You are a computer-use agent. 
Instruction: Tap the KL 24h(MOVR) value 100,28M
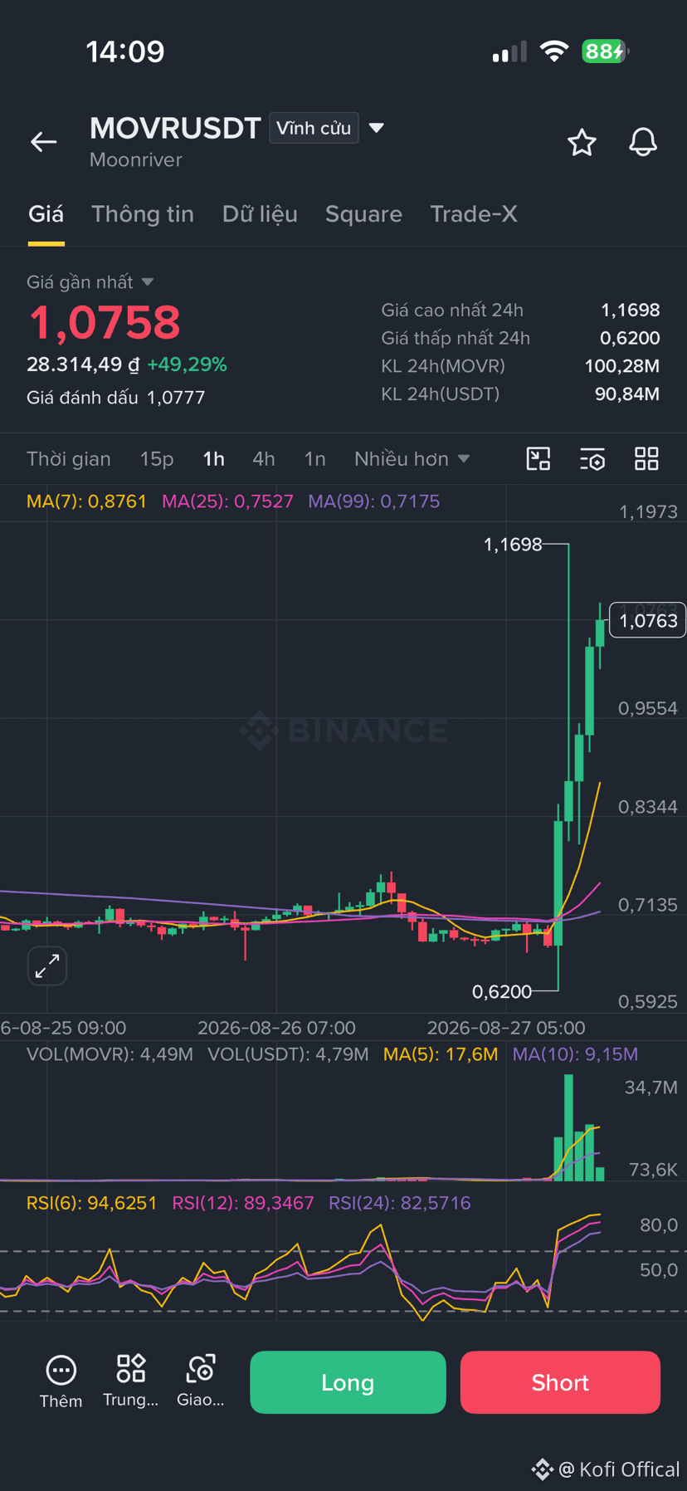(622, 366)
